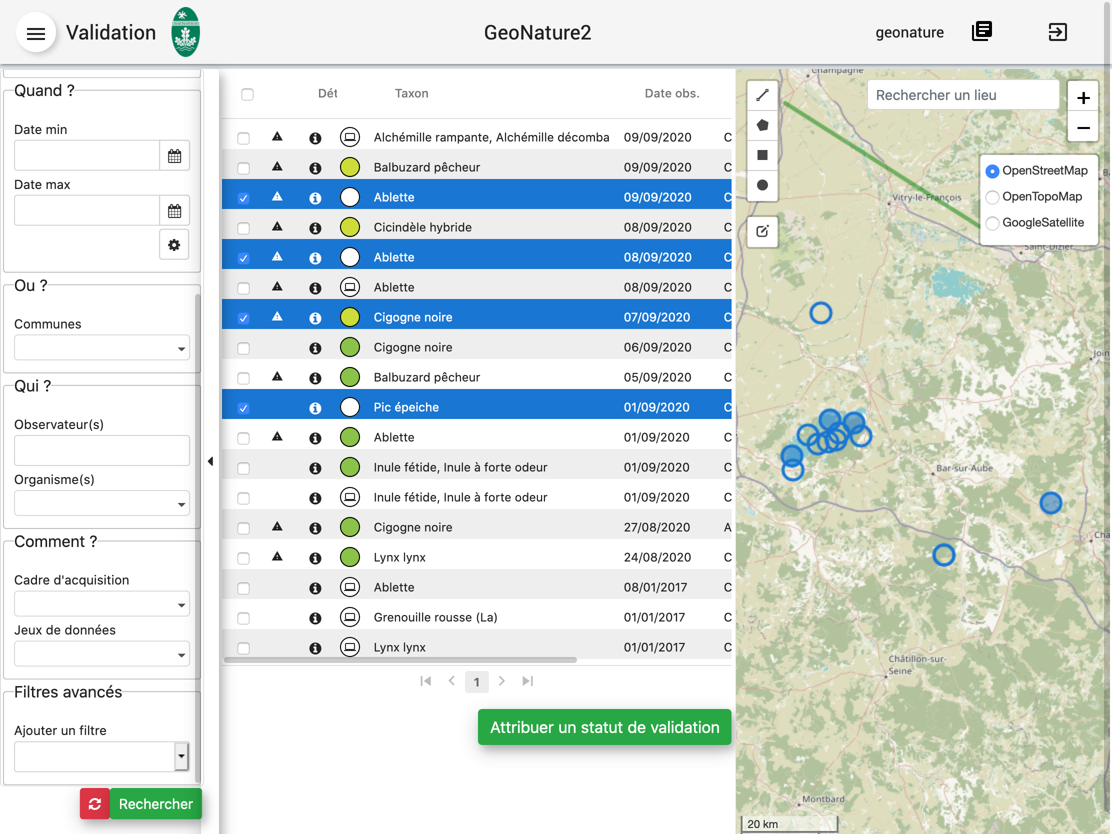Select the draw circle map tool
Viewport: 1112px width, 834px height.
tap(762, 185)
